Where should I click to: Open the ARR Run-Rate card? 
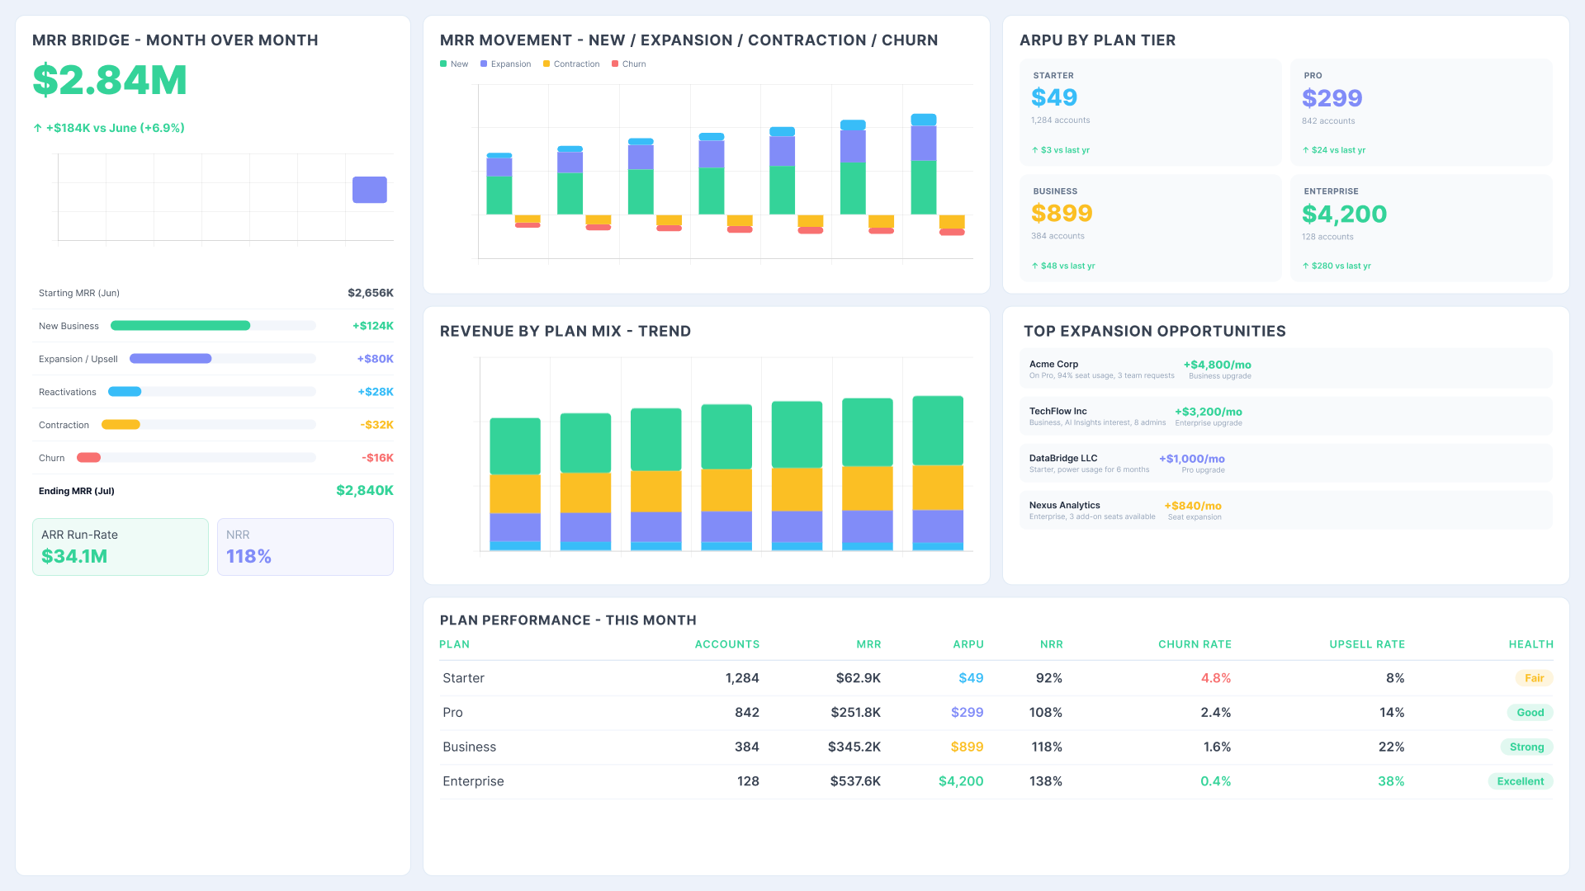click(121, 547)
